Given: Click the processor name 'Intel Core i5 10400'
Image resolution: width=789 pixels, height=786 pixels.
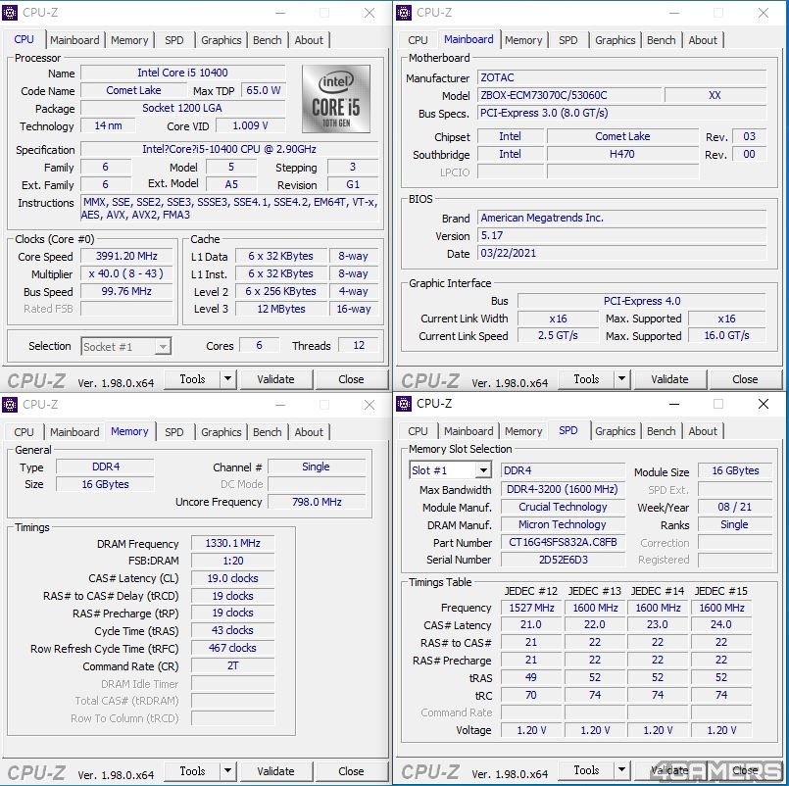Looking at the screenshot, I should coord(182,73).
